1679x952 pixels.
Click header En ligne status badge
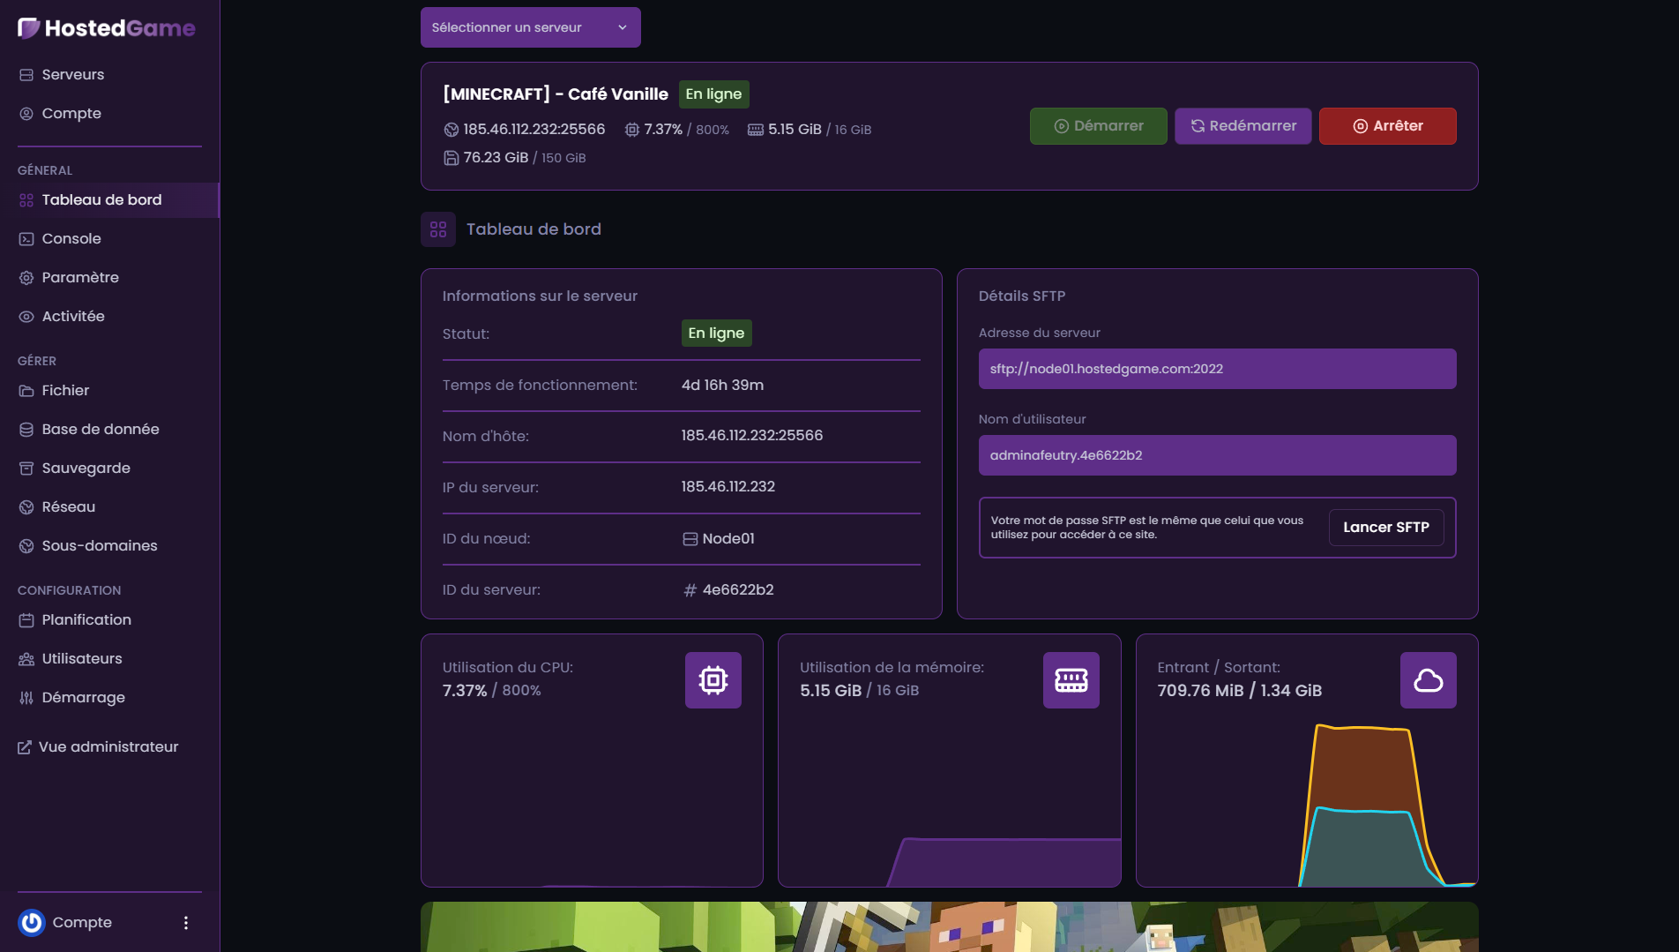[713, 94]
